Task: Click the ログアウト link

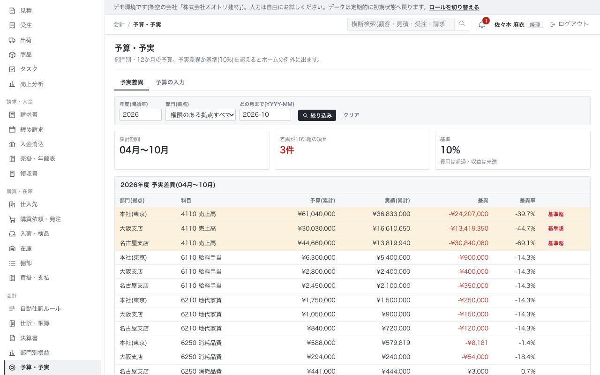Action: click(569, 24)
